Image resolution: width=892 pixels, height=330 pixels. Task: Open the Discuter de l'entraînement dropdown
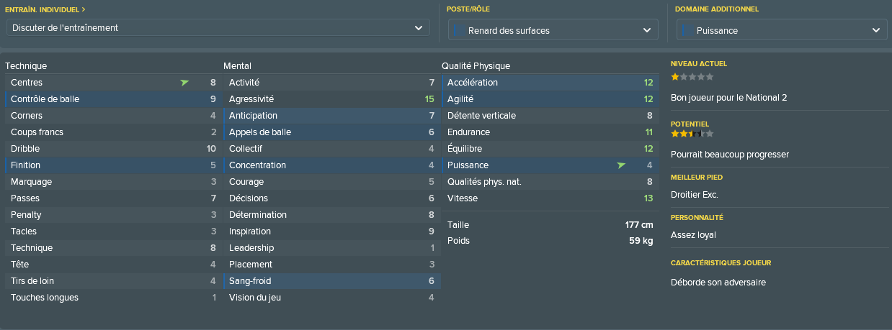coord(218,28)
